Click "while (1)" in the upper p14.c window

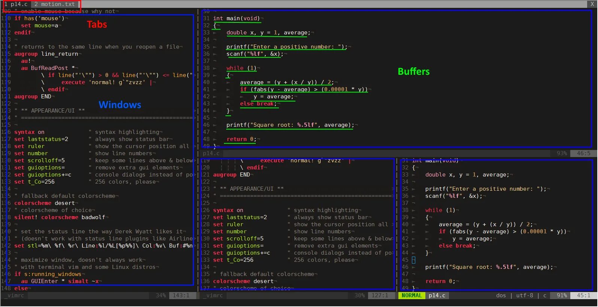241,68
